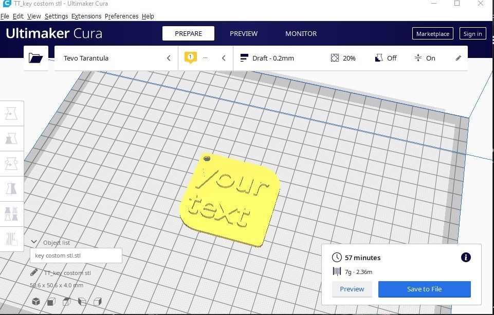The width and height of the screenshot is (494, 315).
Task: Click the pencil icon next to job name
Action: [34, 272]
